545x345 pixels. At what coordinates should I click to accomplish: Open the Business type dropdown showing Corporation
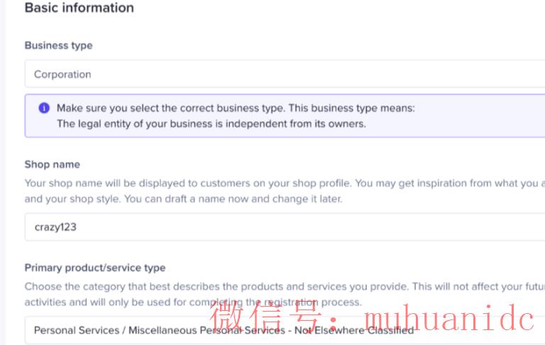tap(284, 74)
